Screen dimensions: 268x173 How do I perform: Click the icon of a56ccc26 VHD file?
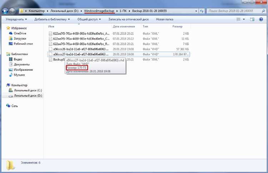point(50,49)
